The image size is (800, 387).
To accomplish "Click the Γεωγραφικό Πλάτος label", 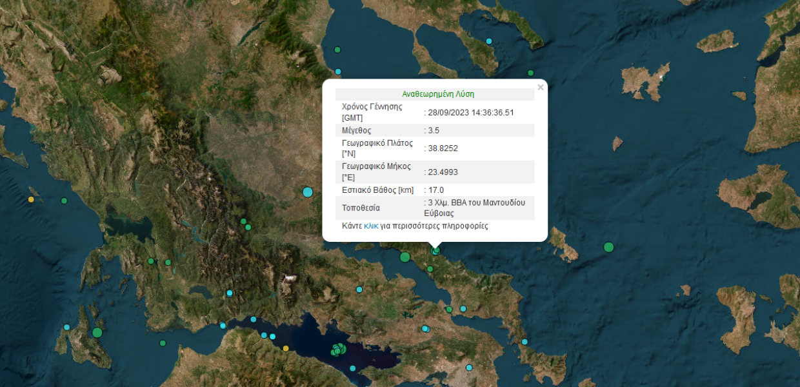I will click(376, 148).
